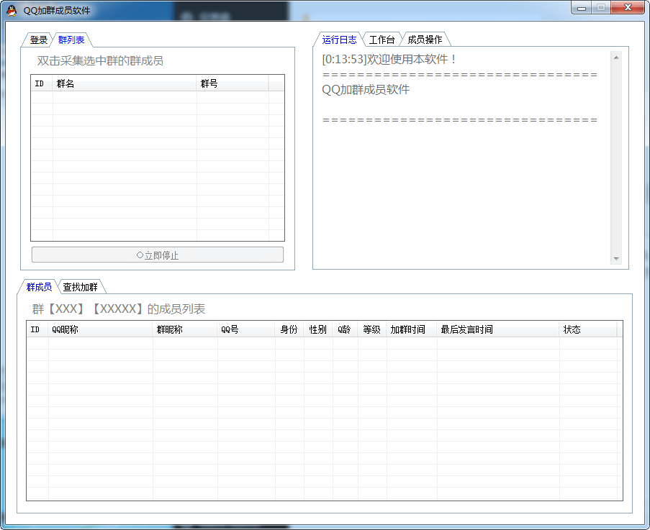This screenshot has height=530, width=650.
Task: Sort group list by 群名 column
Action: (125, 83)
